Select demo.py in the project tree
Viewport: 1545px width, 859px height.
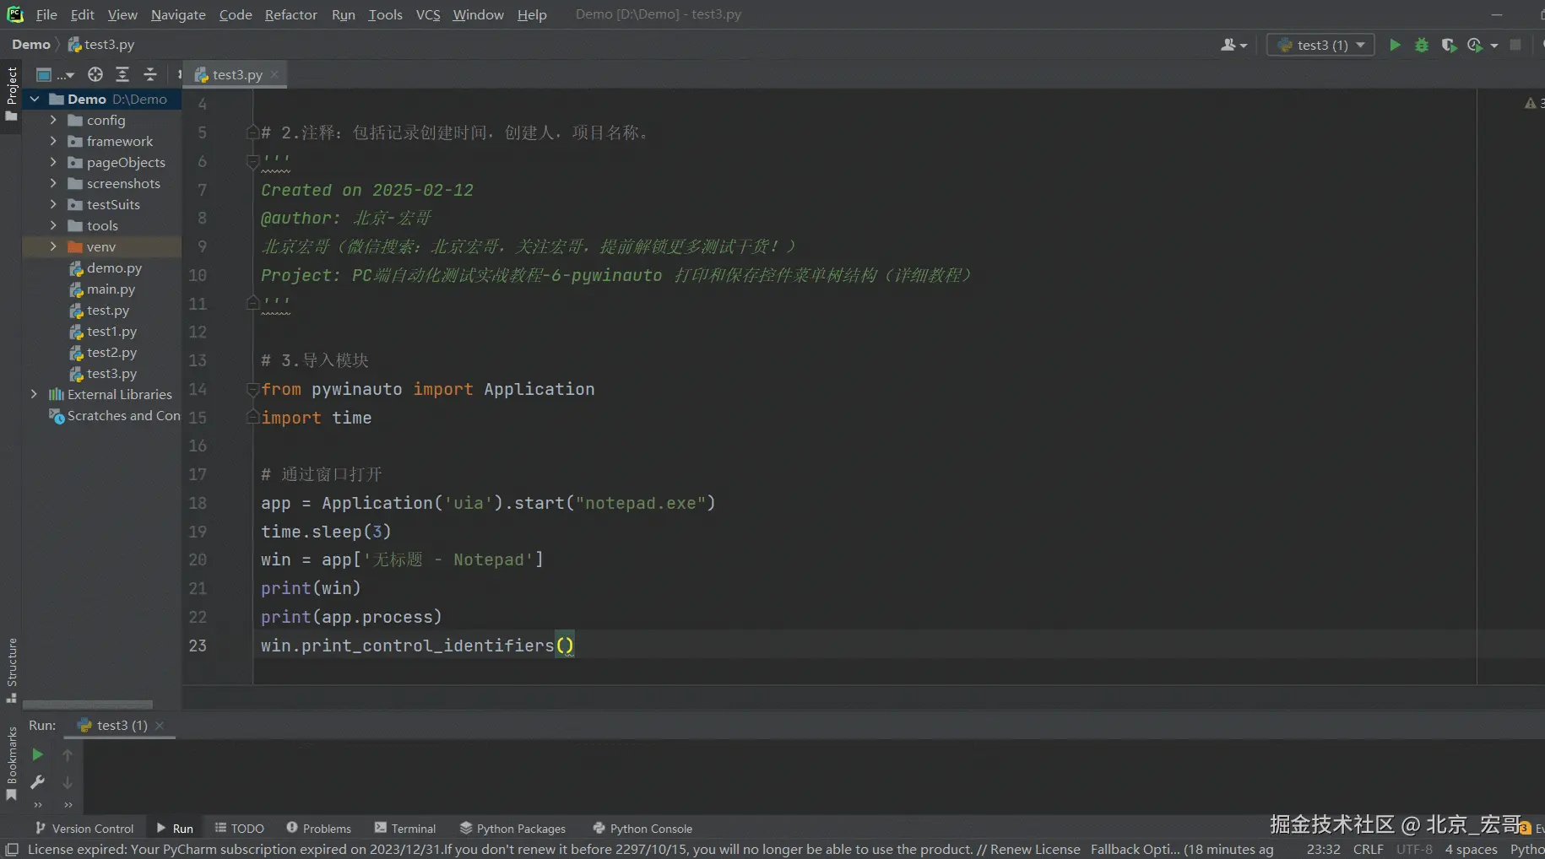(113, 267)
